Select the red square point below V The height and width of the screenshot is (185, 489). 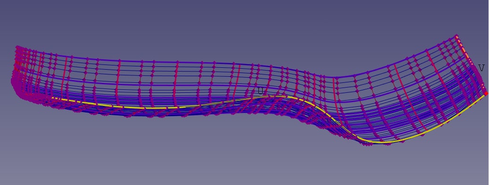click(486, 93)
